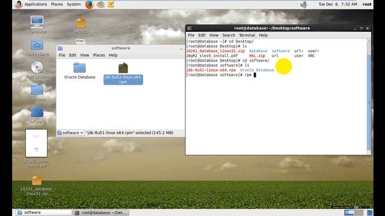Open the software location dropdown in status bar
Viewport: 385px width, 216px height.
[70, 133]
